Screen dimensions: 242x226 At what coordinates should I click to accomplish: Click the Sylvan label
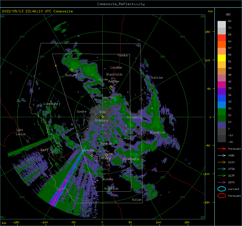(103, 79)
